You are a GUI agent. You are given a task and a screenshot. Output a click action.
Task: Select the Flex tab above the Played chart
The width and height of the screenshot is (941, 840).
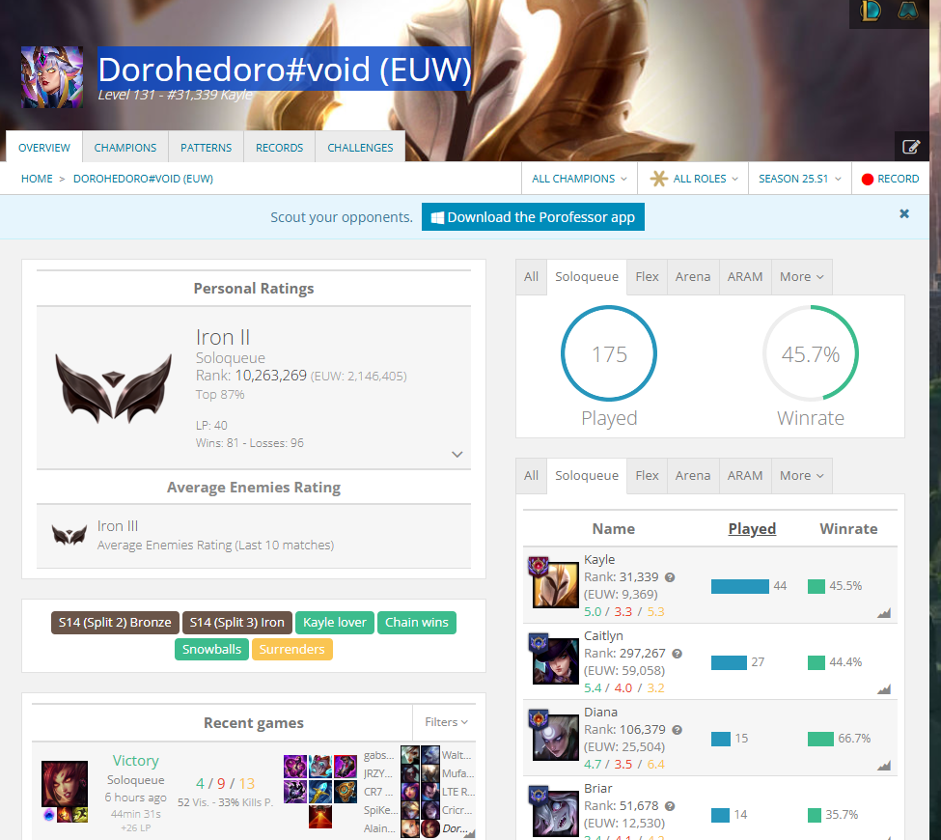[x=647, y=277]
